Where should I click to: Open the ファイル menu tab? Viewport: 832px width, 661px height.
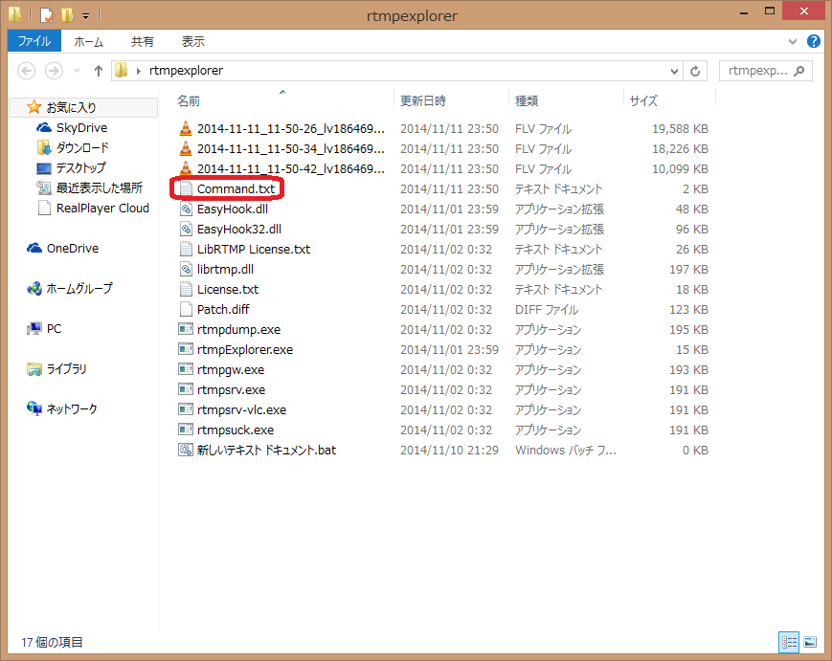tap(34, 42)
